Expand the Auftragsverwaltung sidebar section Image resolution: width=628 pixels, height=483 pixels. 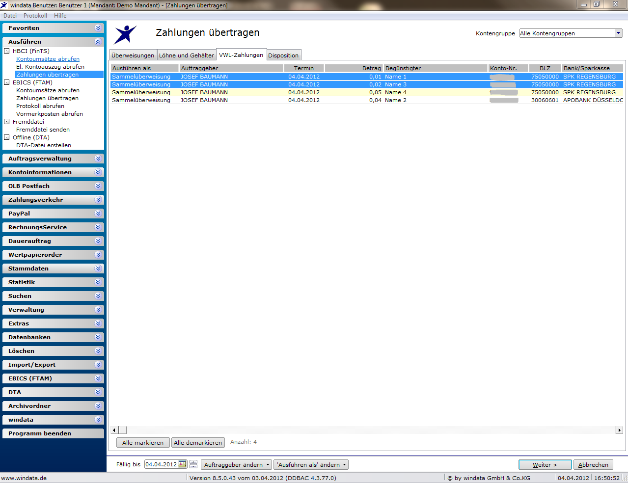click(x=98, y=159)
